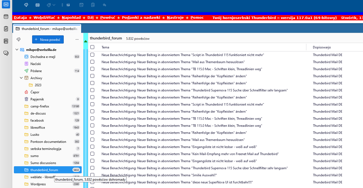363x188 pixels.
Task: Click Write new message envelope icon in toolbar
Action: pos(38,5)
